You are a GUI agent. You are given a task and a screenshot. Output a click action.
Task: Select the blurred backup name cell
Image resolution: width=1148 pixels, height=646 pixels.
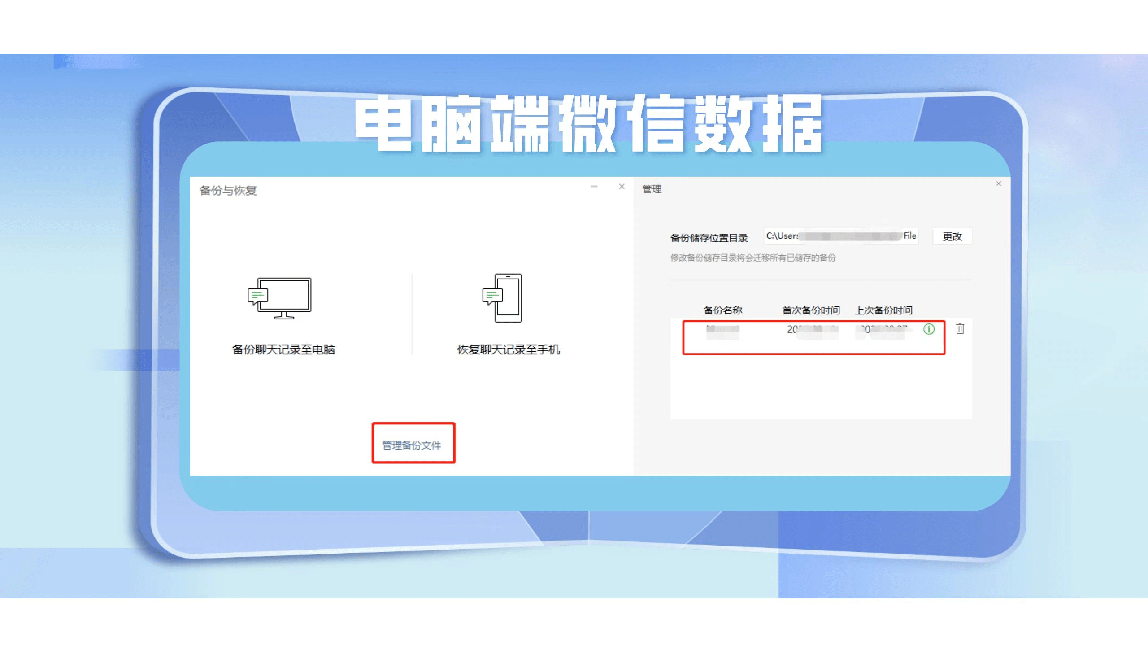[722, 332]
